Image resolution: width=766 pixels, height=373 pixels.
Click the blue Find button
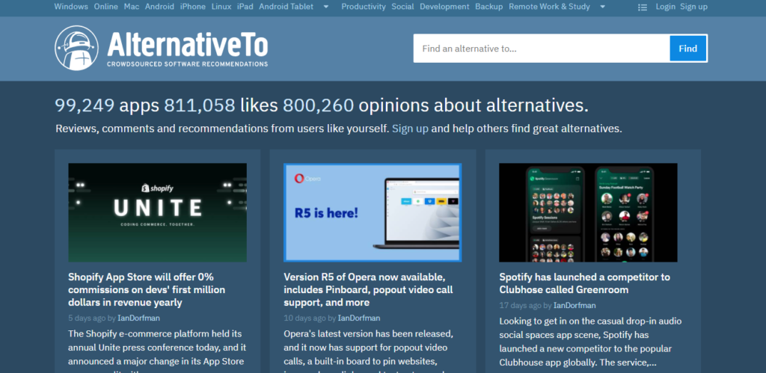(688, 49)
